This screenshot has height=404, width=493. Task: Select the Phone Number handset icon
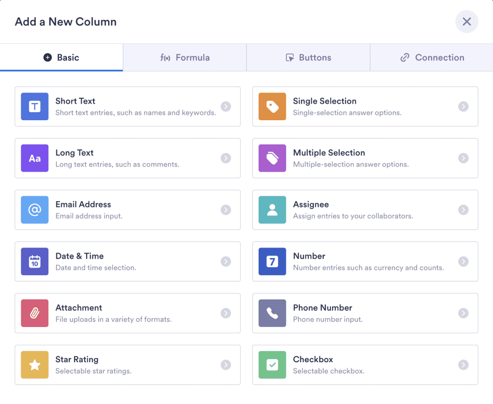(272, 313)
